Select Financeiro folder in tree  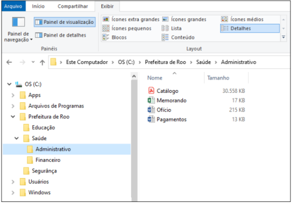coord(48,160)
